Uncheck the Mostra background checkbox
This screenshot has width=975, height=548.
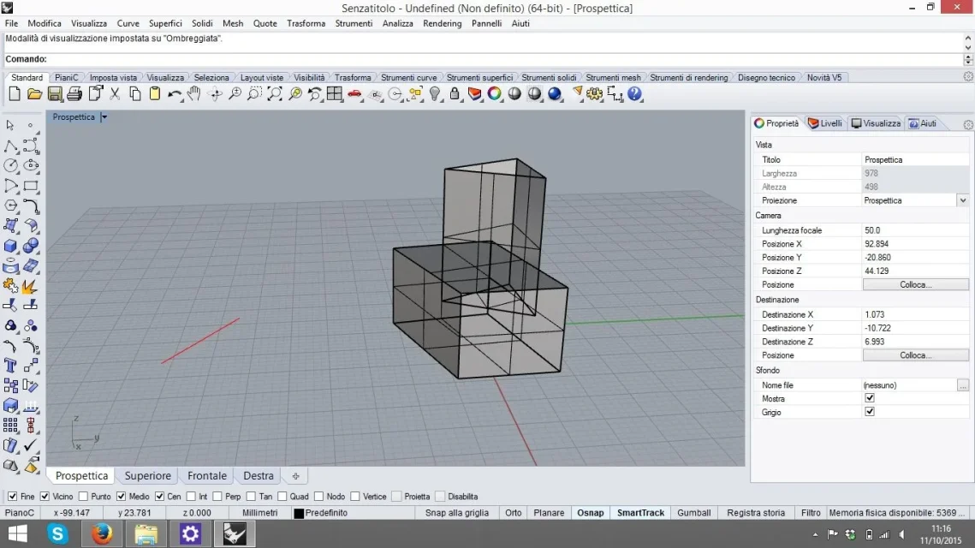pyautogui.click(x=870, y=398)
